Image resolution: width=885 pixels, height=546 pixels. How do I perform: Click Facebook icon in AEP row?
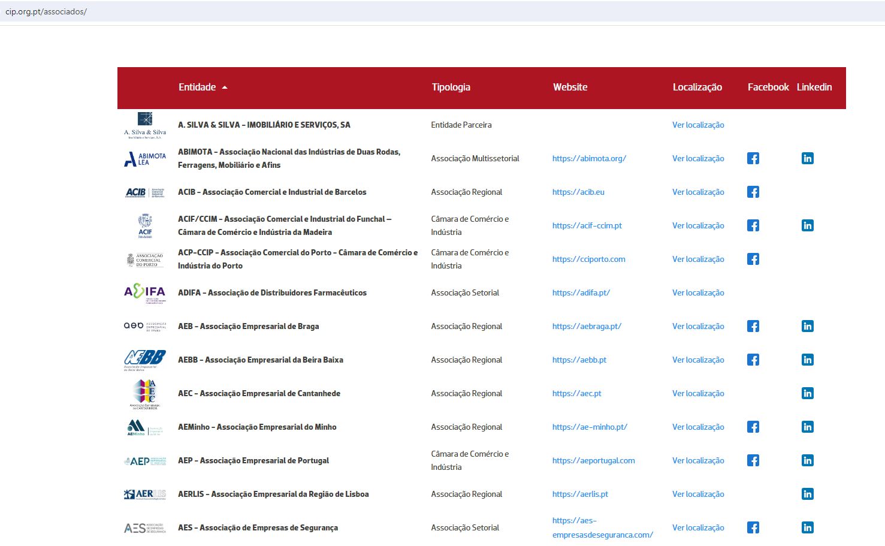[753, 460]
